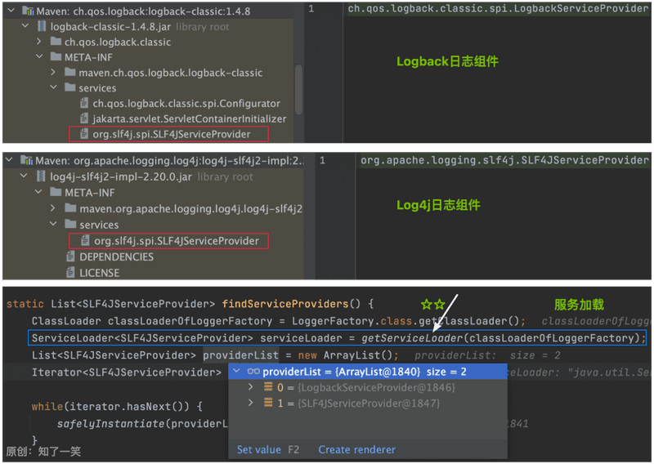Click the DEPENDENCIES file icon
The image size is (654, 464).
pyautogui.click(x=70, y=257)
